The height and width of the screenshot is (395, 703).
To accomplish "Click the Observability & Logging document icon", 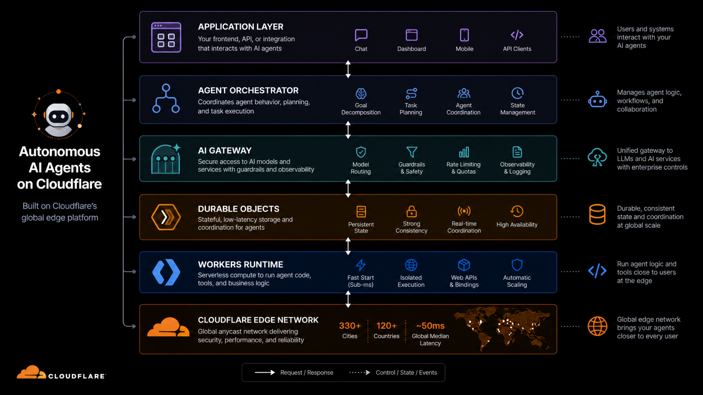I will click(517, 152).
